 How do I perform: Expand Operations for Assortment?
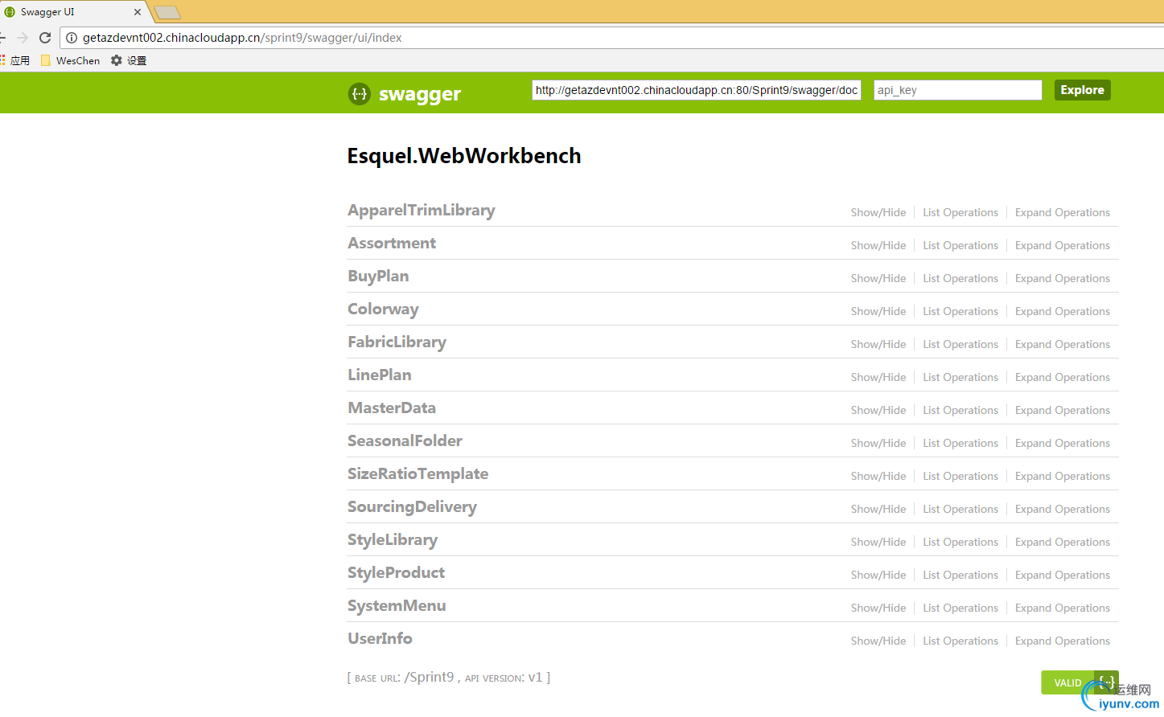(x=1063, y=245)
